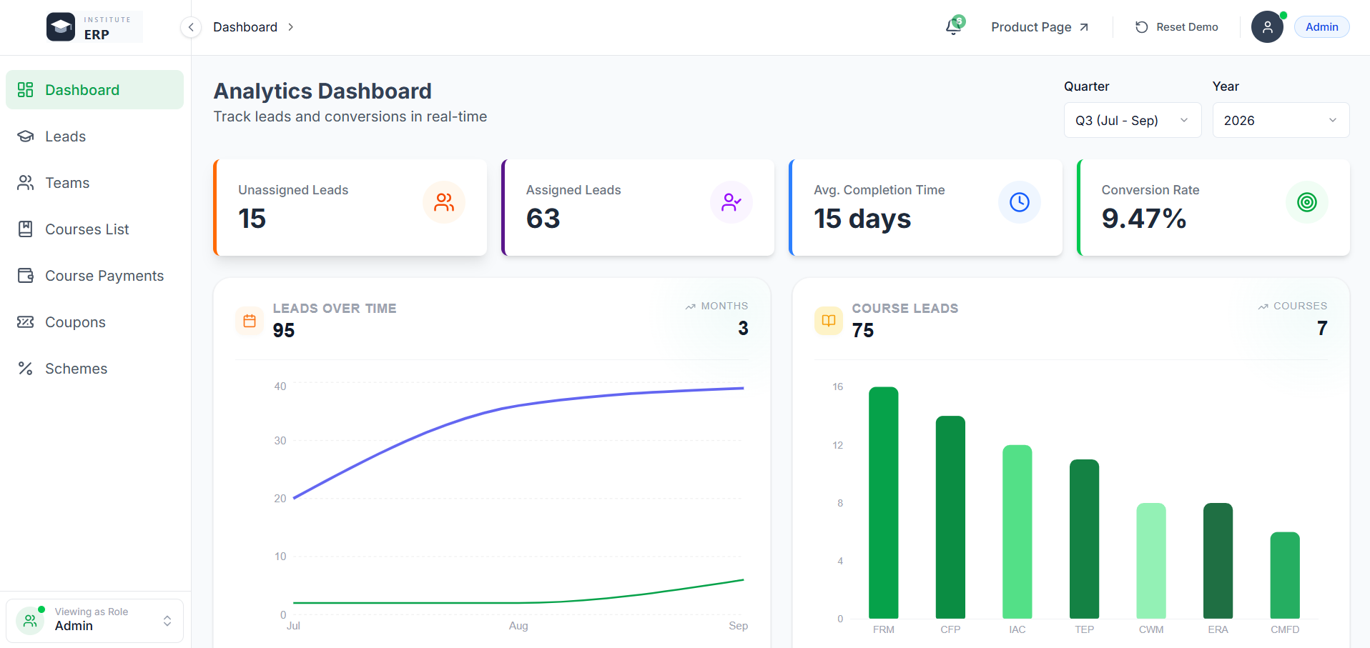Image resolution: width=1370 pixels, height=648 pixels.
Task: Open the Year dropdown showing 2026
Action: point(1281,121)
